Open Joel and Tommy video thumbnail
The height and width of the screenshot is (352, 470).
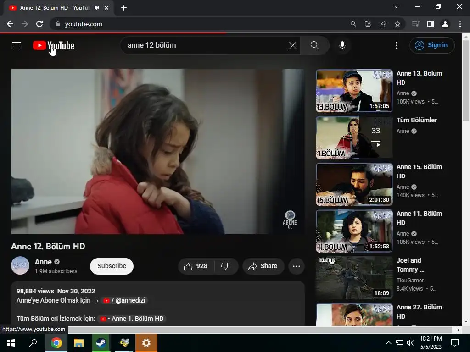click(354, 277)
